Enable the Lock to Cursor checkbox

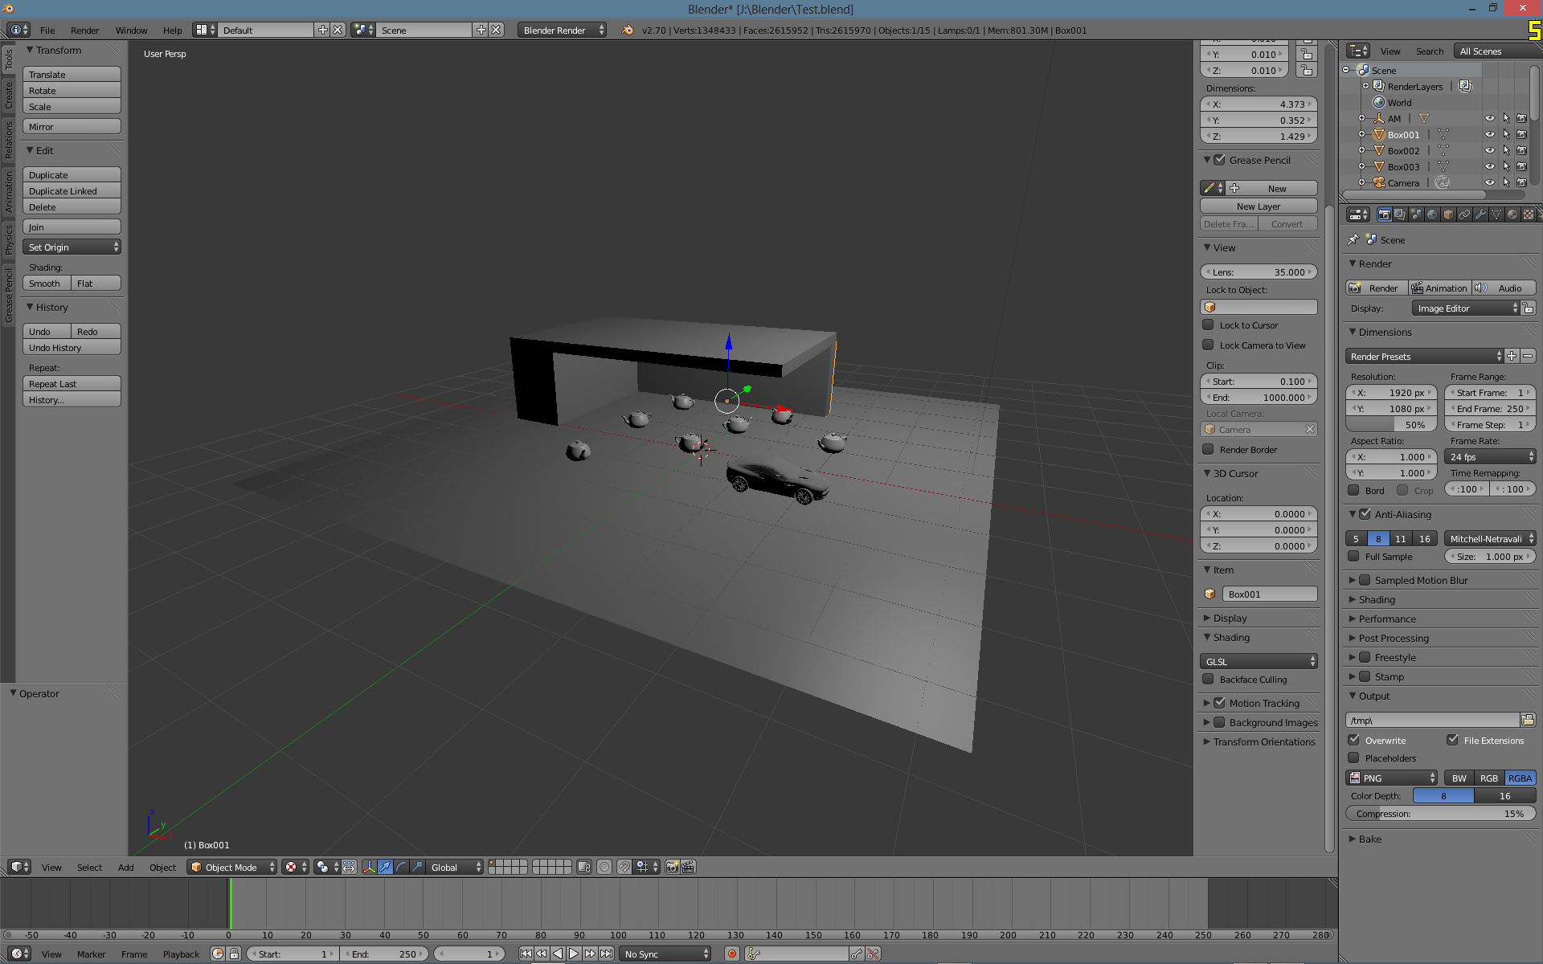coord(1208,325)
